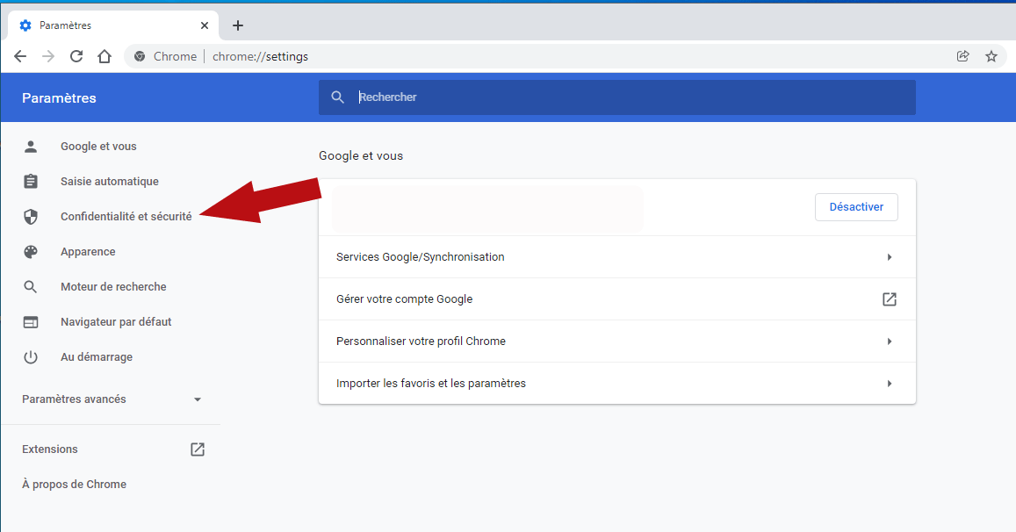Click the Paramètres header title
The image size is (1016, 532).
pos(59,97)
